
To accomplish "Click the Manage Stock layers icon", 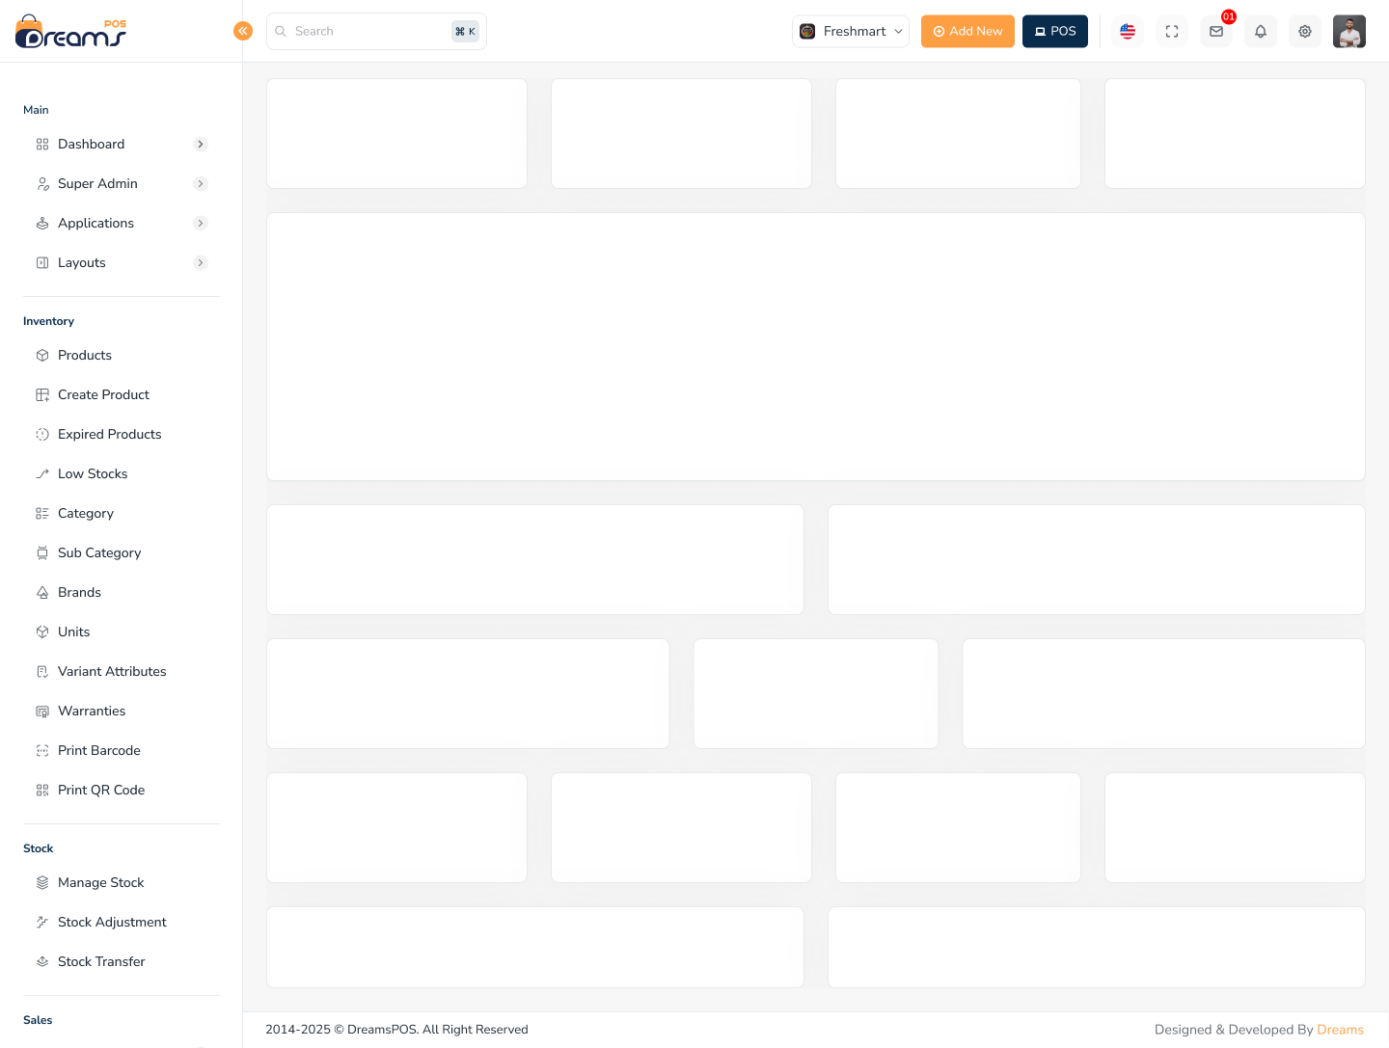I will [x=42, y=883].
